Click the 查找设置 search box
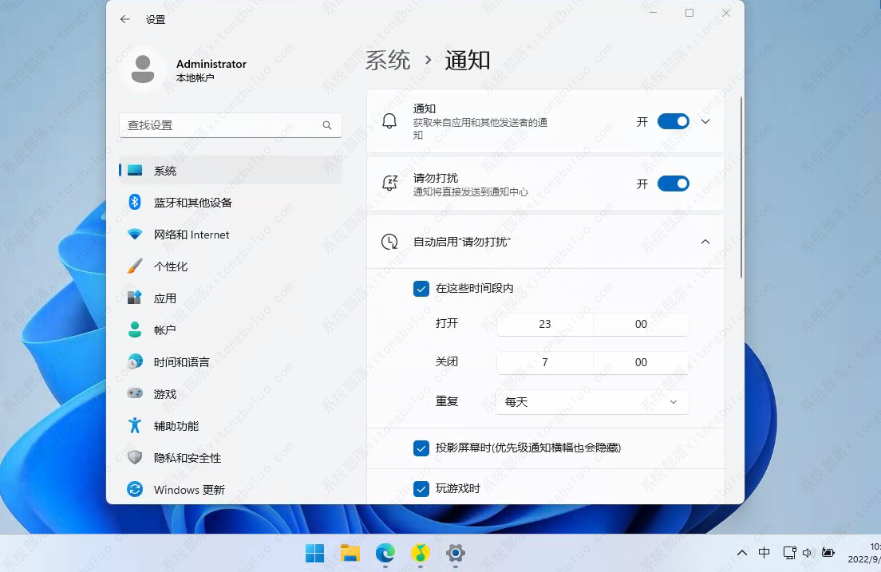This screenshot has width=881, height=572. pos(231,125)
